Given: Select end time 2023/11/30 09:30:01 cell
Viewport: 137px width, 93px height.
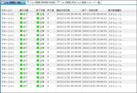Looking at the screenshot, I should point(95,18).
